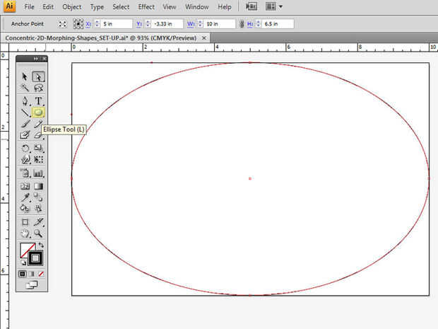Toggle the constrain width and height link
The height and width of the screenshot is (329, 438).
click(242, 24)
